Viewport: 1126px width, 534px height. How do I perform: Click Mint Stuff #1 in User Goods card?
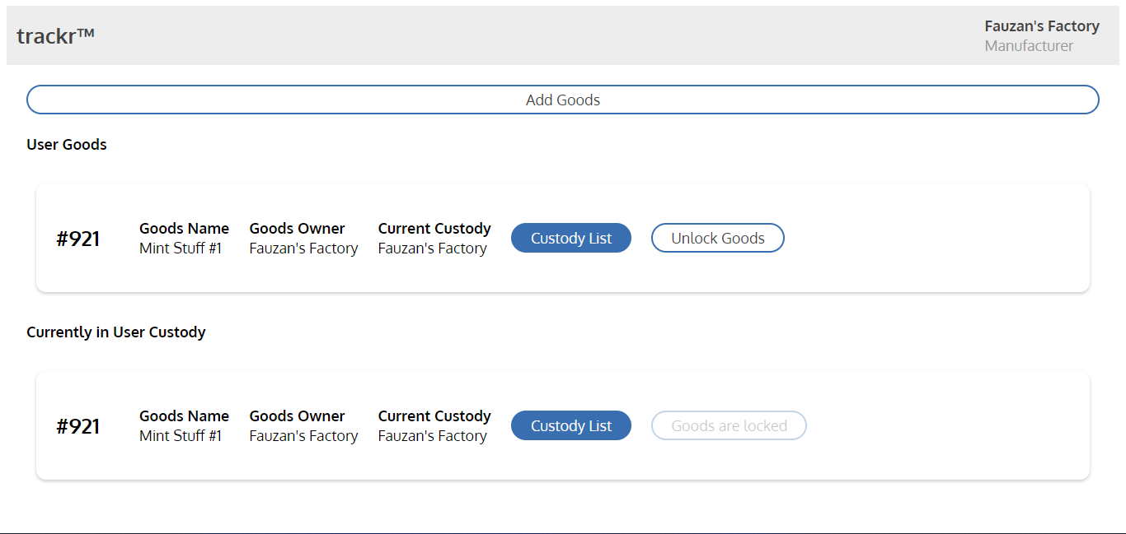coord(181,248)
